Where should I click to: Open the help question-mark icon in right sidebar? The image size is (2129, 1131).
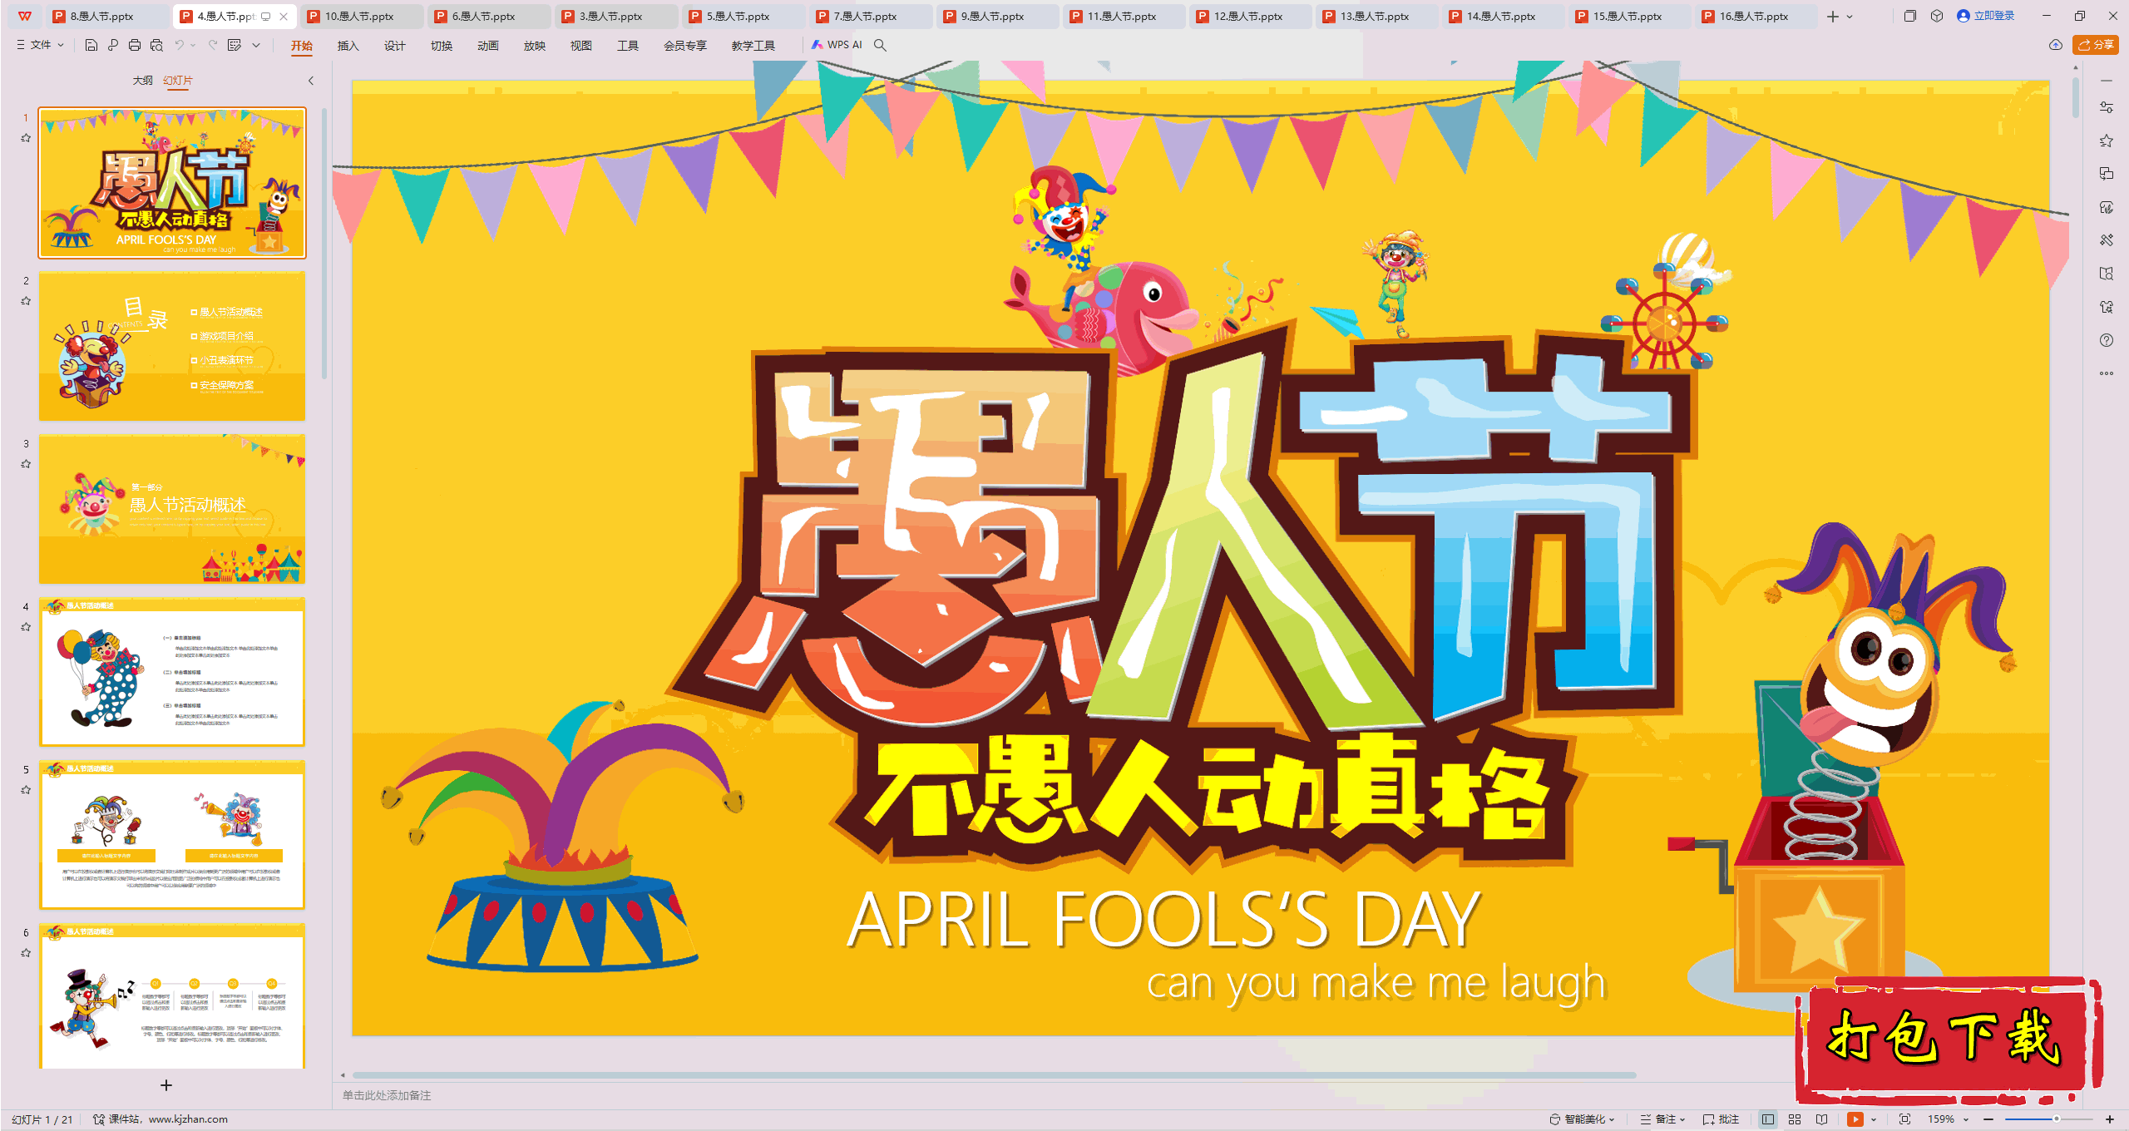pos(2107,340)
